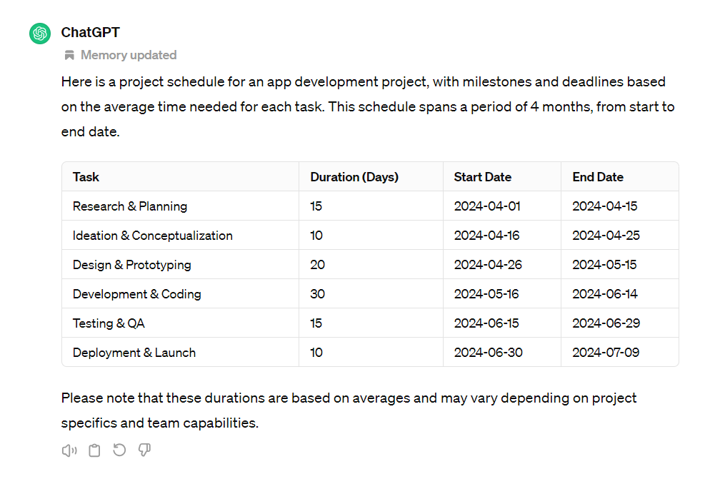Click the Read Aloud speaker icon
This screenshot has width=720, height=484.
click(x=69, y=450)
